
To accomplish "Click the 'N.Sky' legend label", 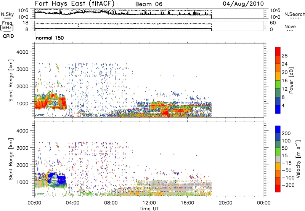I will [7, 14].
